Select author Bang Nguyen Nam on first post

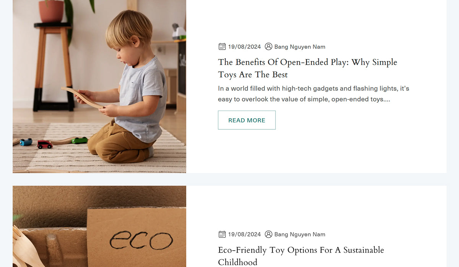coord(299,47)
